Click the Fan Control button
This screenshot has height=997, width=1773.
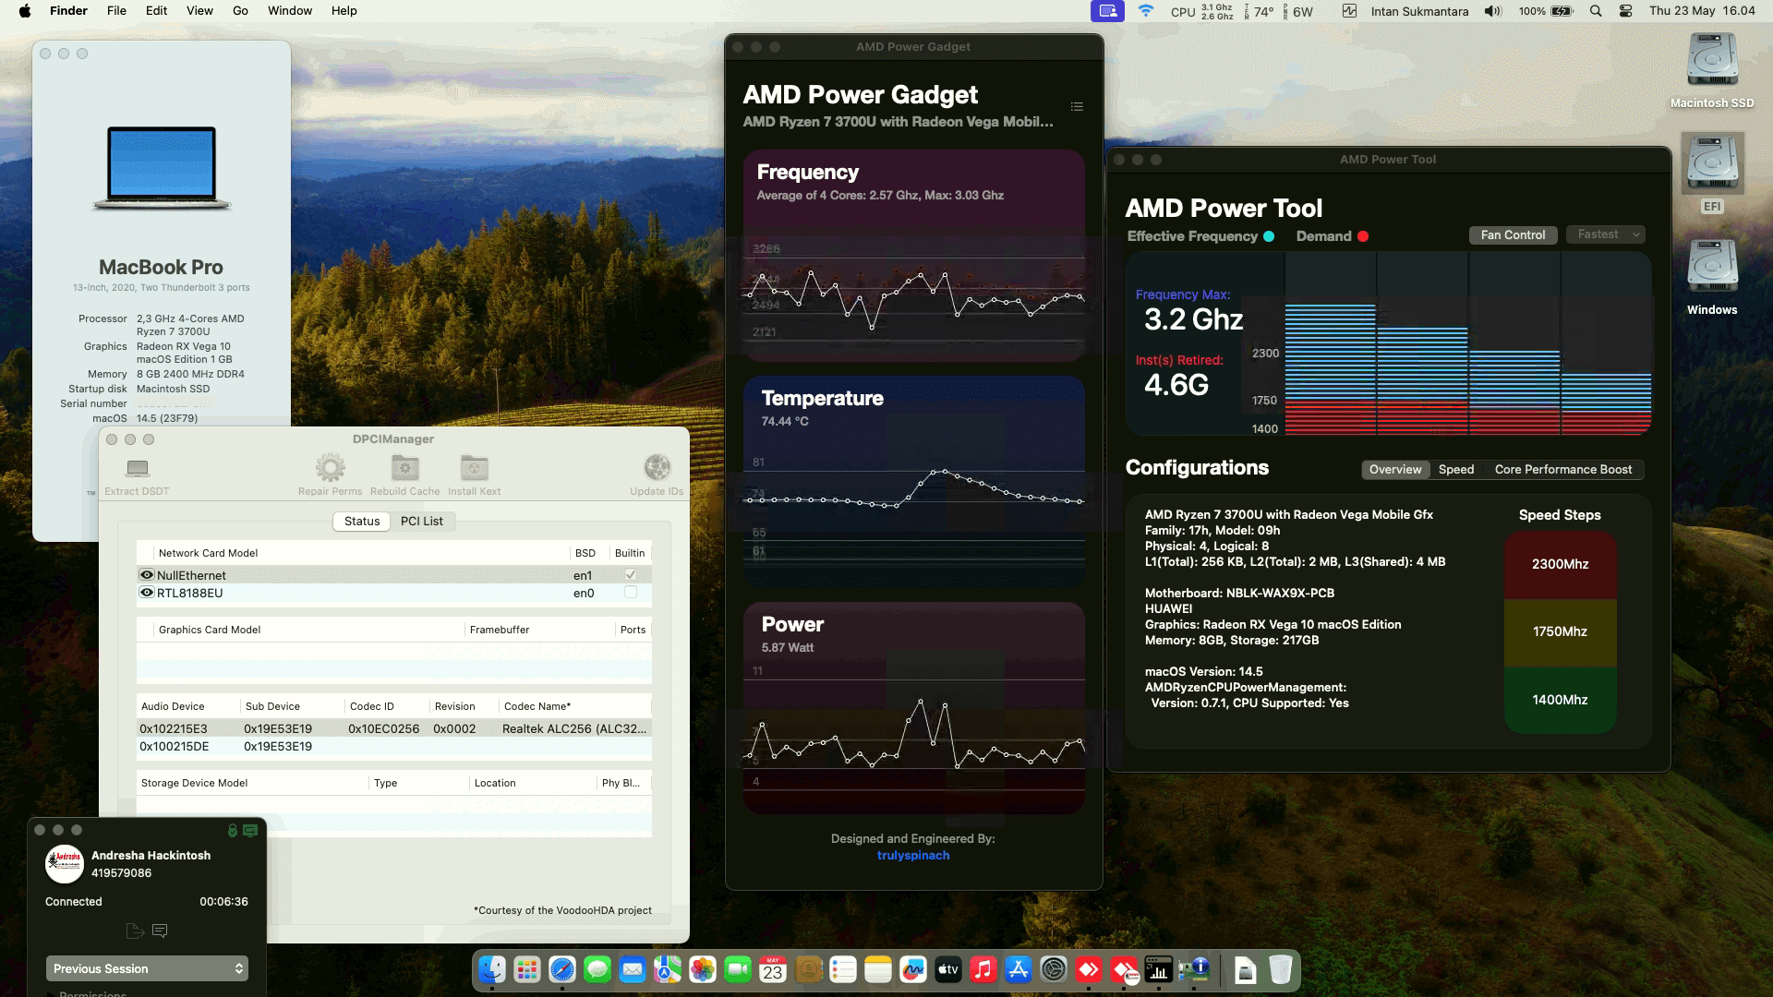pyautogui.click(x=1513, y=235)
